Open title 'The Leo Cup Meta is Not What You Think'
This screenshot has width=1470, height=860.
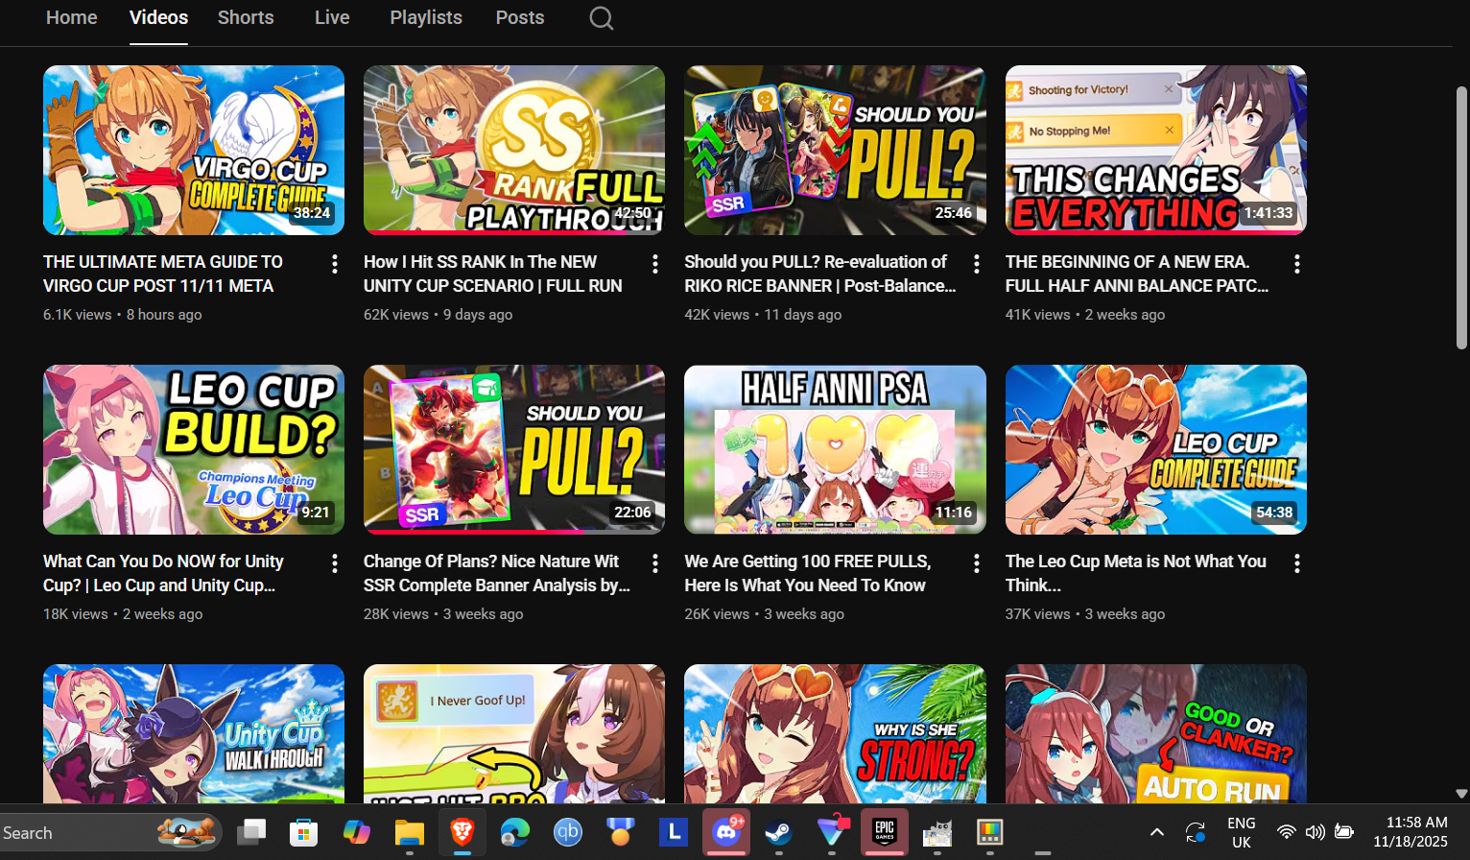coord(1136,573)
